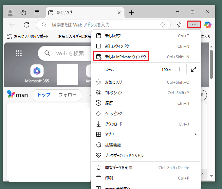Toggle vertical tabs icon in title bar
The height and width of the screenshot is (189, 222).
[x=37, y=13]
